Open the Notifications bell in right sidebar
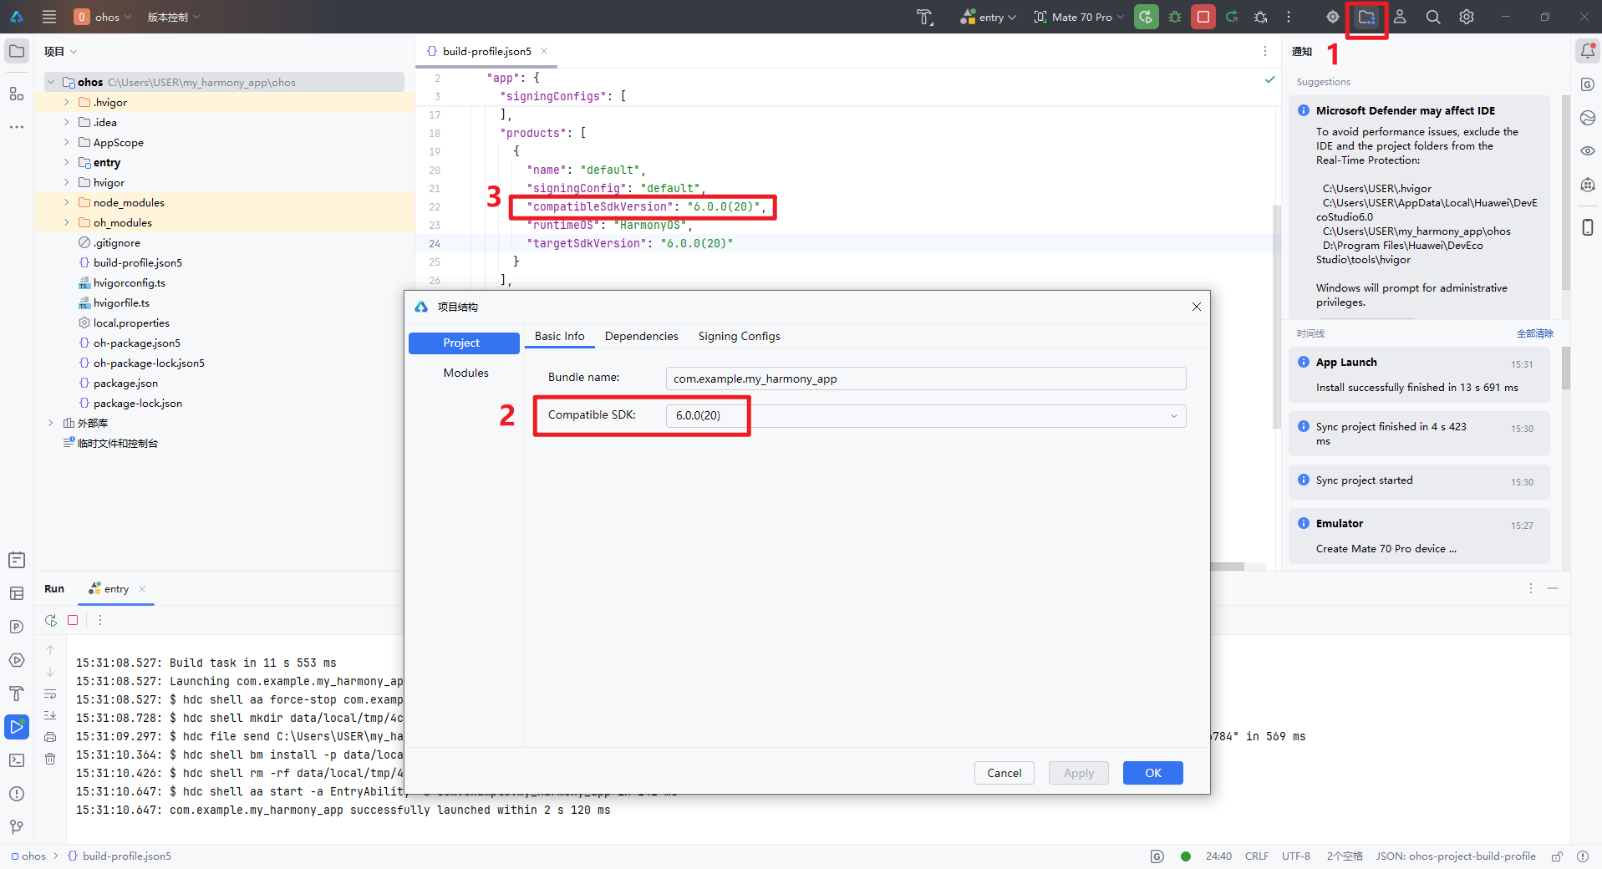The image size is (1602, 869). point(1587,51)
